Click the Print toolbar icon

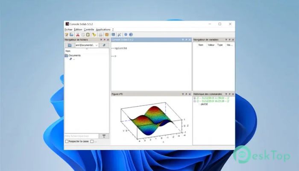[100, 35]
